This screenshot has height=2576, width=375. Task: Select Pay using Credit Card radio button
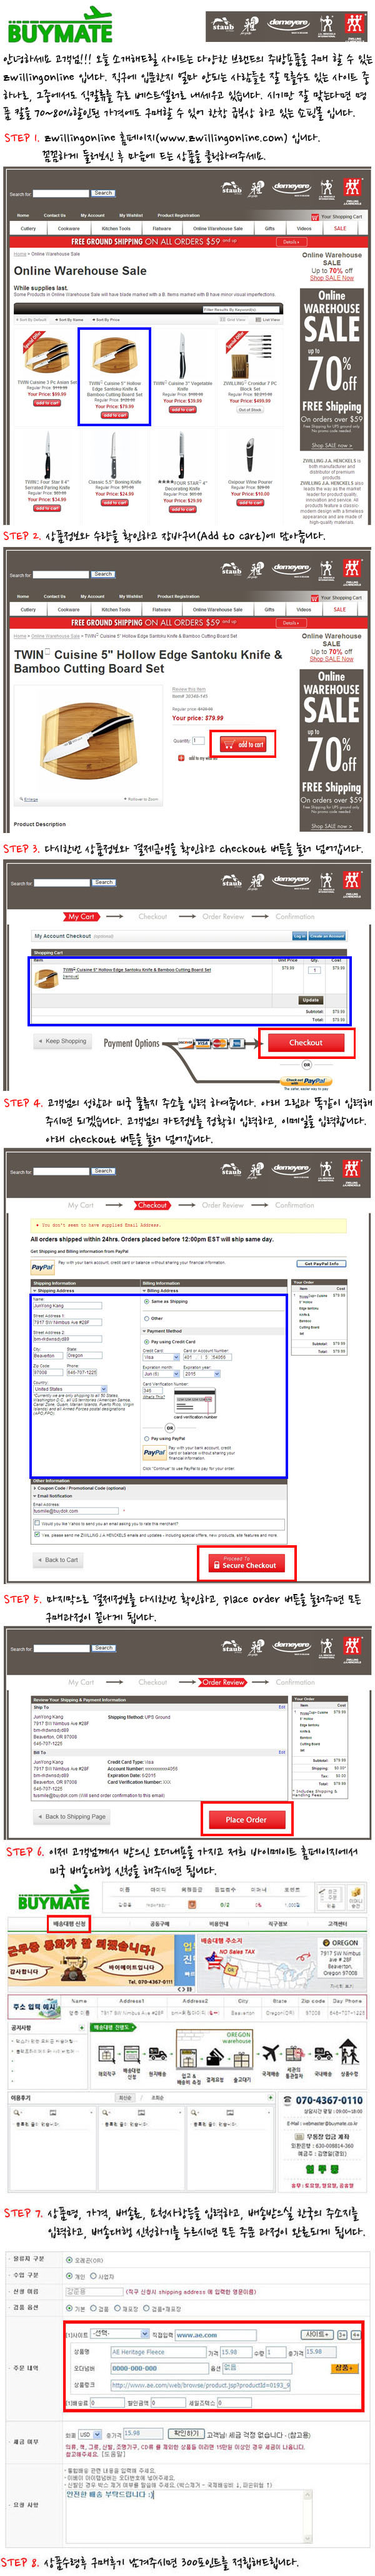(x=147, y=1342)
